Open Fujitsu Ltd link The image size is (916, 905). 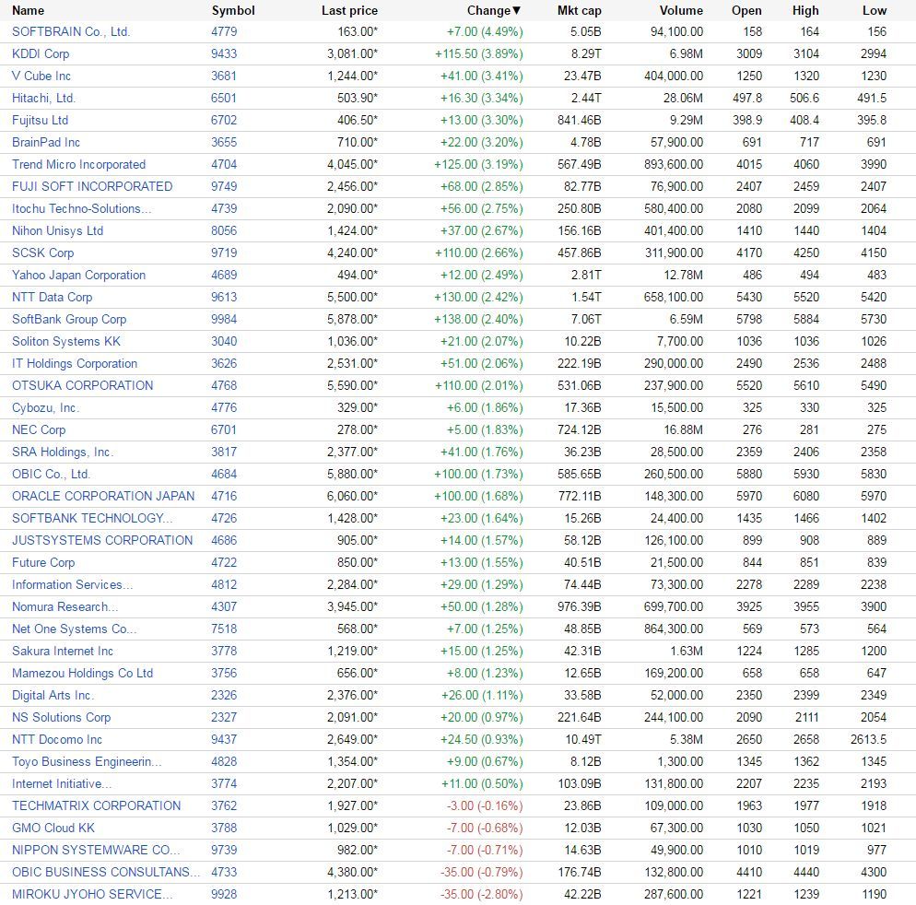40,121
